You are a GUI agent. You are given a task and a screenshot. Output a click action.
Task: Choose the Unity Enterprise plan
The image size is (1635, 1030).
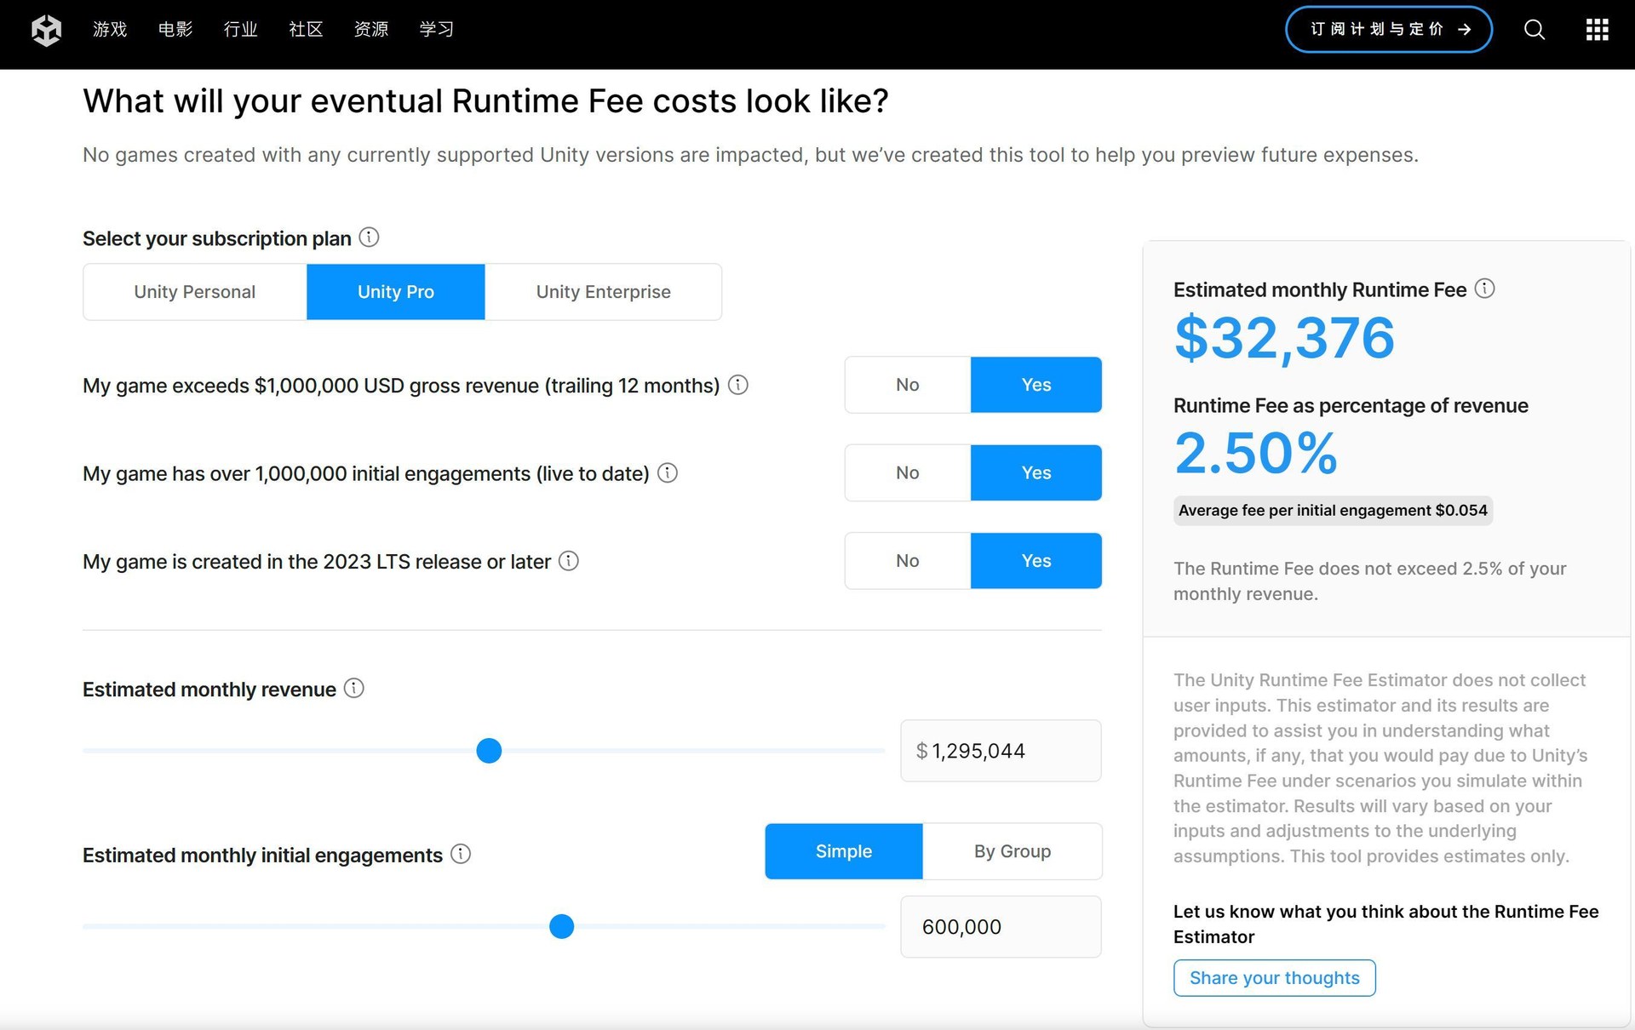603,292
